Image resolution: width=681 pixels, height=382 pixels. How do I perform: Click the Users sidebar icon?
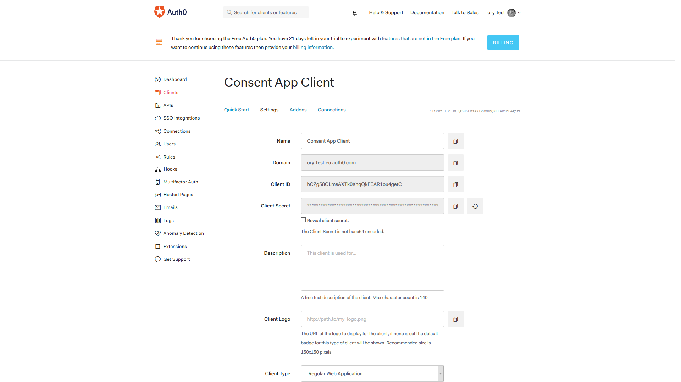coord(158,144)
